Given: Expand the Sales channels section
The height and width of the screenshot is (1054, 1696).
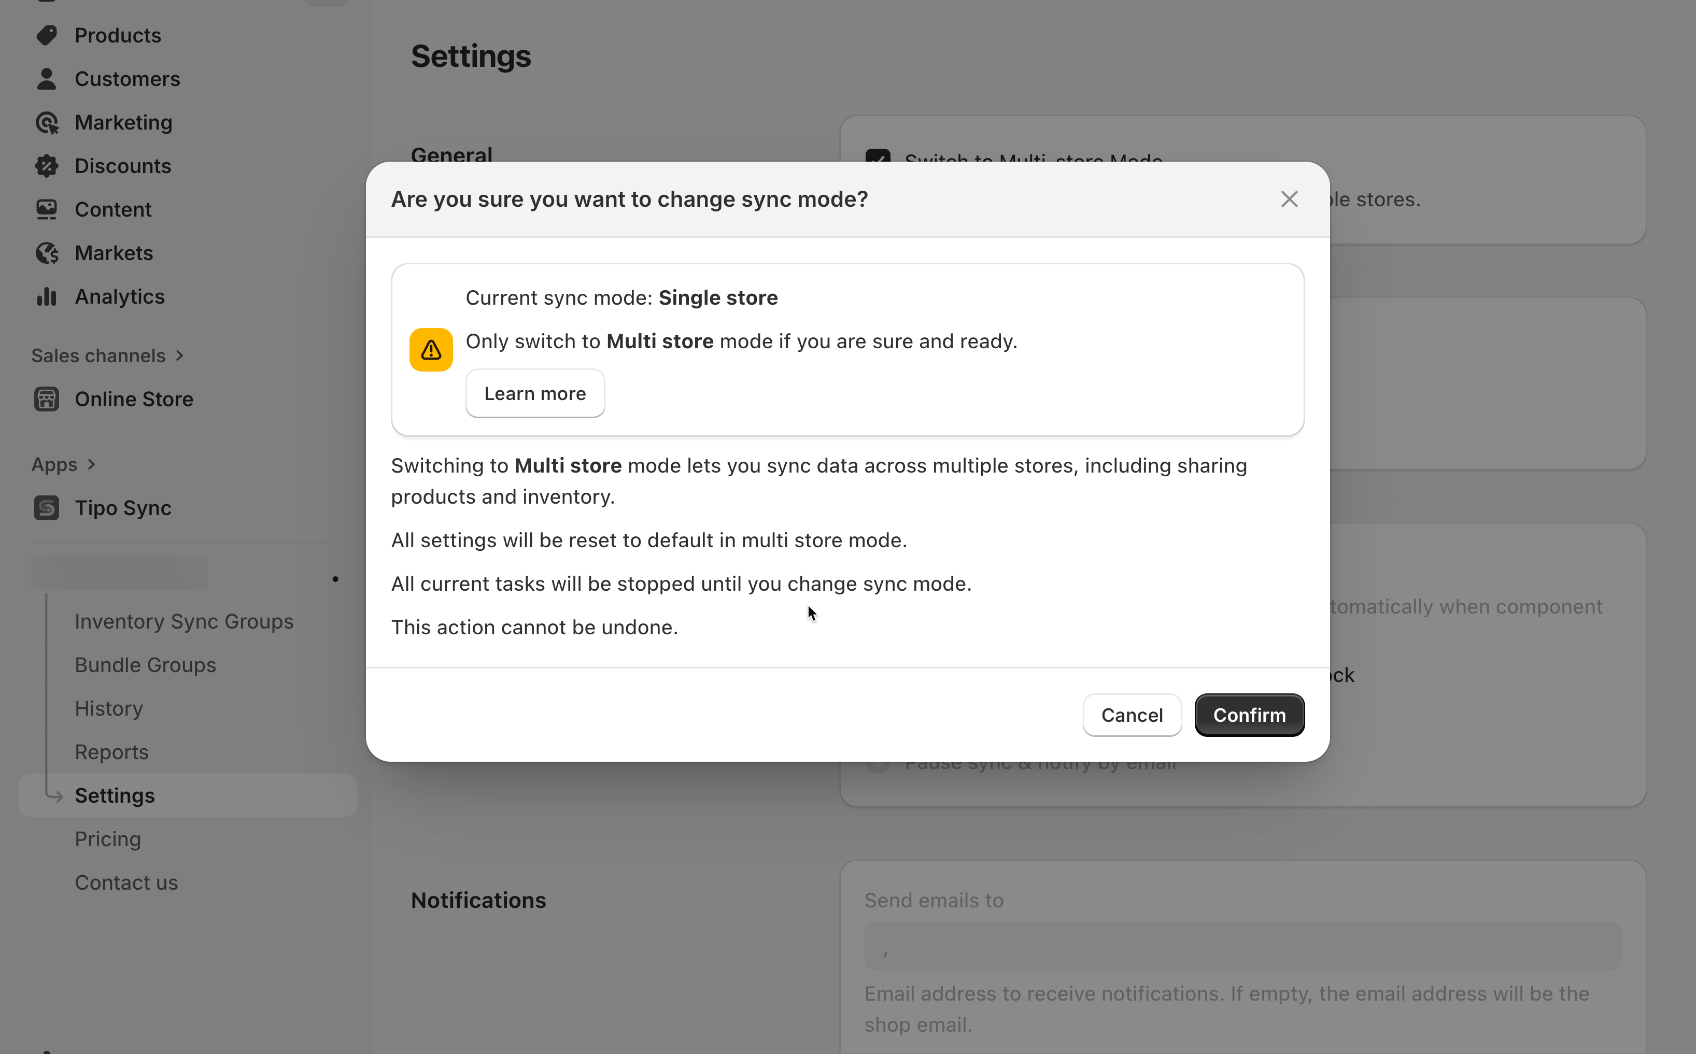Looking at the screenshot, I should (x=179, y=355).
